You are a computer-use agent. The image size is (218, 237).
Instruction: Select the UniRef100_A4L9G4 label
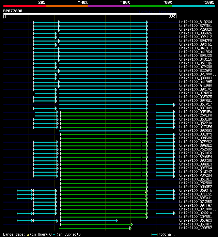[x=196, y=52]
